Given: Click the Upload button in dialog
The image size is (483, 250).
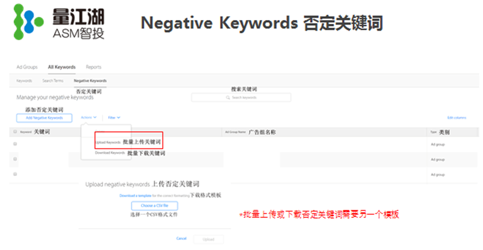Looking at the screenshot, I should (209, 239).
